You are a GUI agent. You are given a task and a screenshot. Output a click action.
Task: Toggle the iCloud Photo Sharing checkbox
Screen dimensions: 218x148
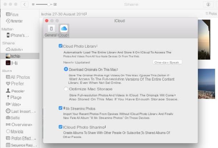[x=60, y=127]
